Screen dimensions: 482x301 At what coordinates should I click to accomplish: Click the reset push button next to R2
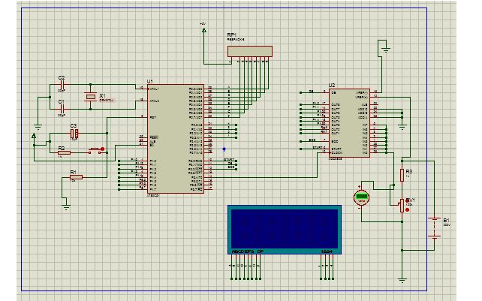tap(94, 151)
